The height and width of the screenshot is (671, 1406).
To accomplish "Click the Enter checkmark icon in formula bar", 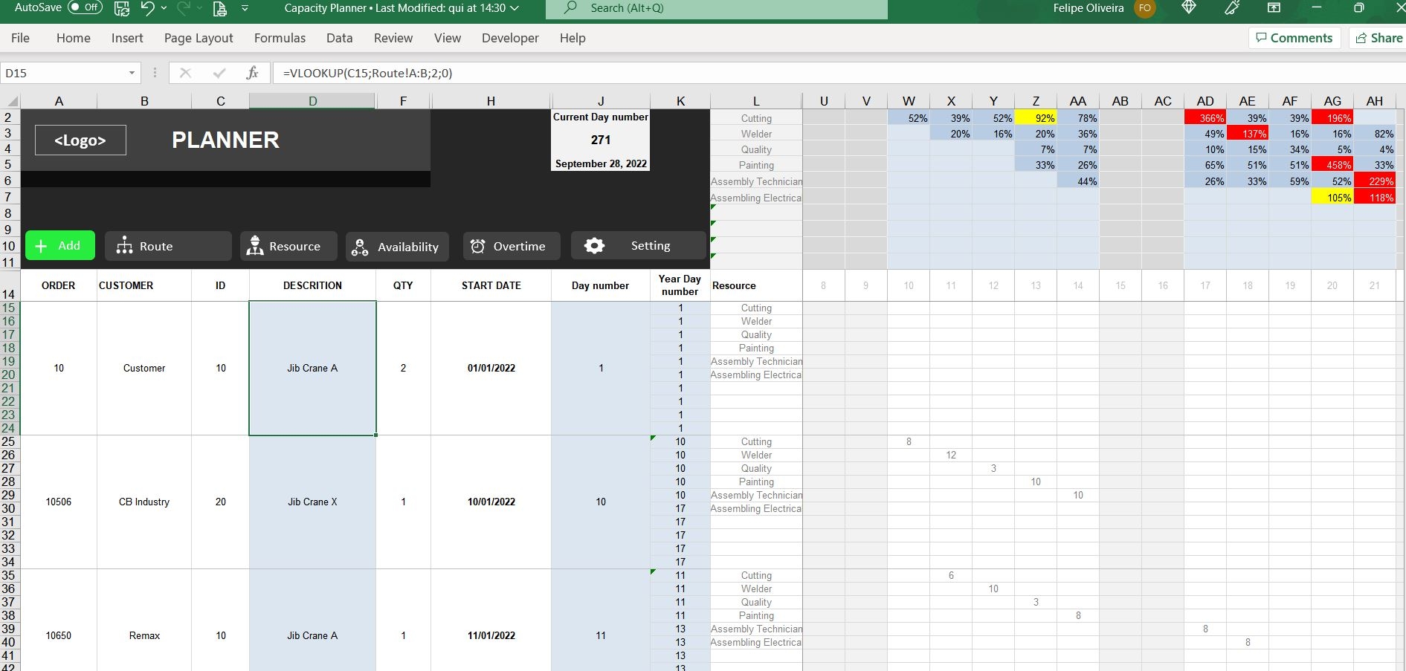I will point(219,73).
